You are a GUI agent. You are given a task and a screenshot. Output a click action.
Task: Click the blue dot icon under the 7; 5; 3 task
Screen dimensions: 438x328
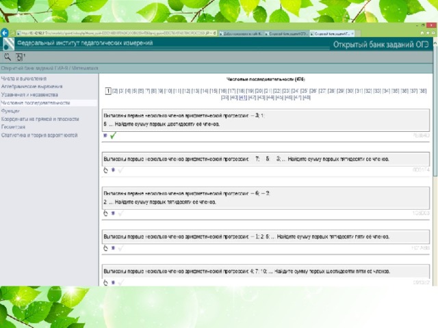pos(113,170)
